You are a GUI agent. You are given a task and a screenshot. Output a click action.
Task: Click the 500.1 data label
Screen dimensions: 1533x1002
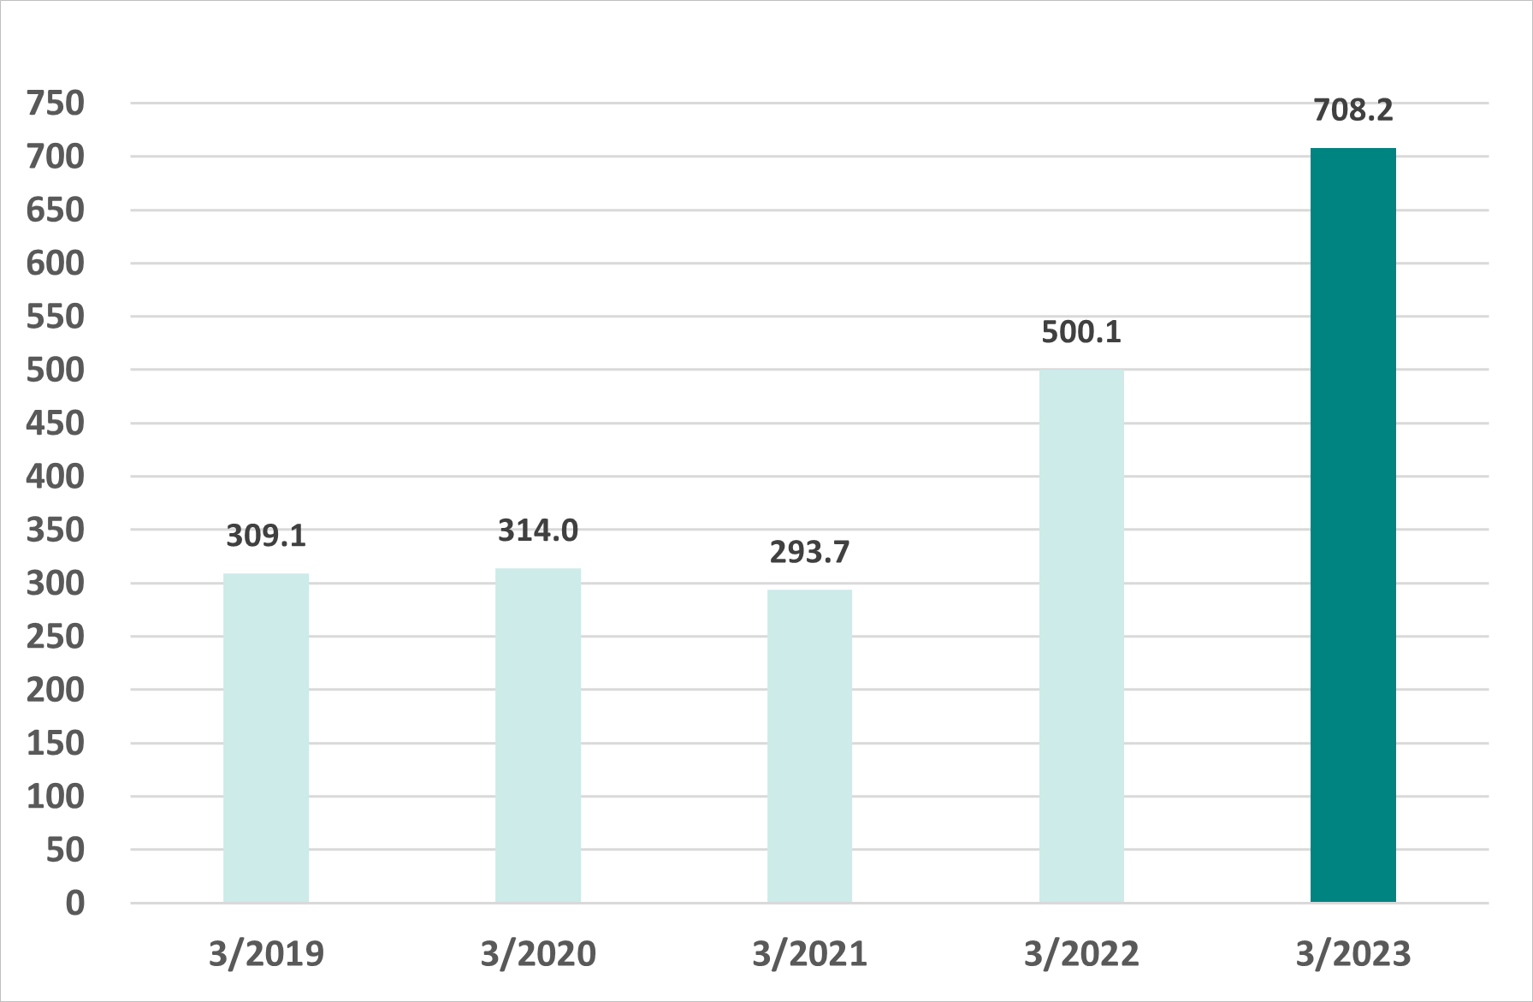click(1081, 332)
